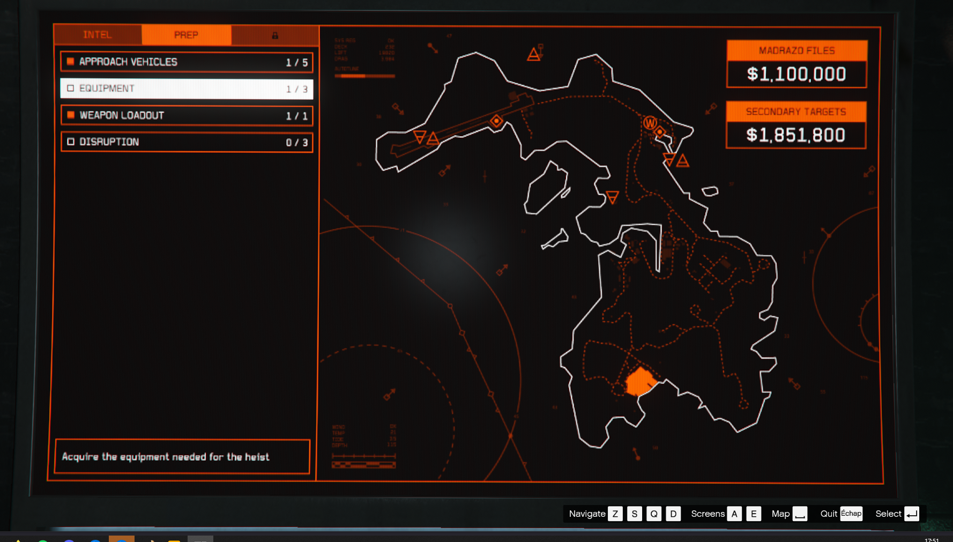Click the Z navigate key hint
The width and height of the screenshot is (953, 542).
tap(615, 514)
